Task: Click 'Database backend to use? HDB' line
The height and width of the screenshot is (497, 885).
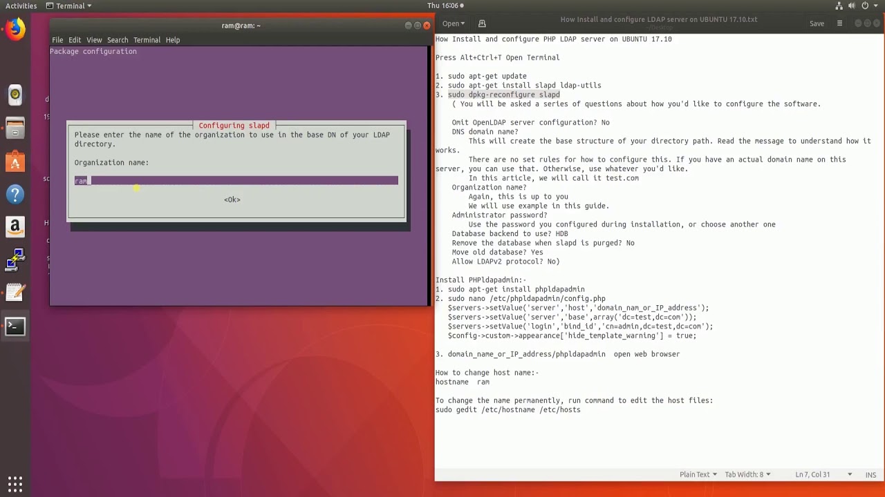Action: (510, 233)
